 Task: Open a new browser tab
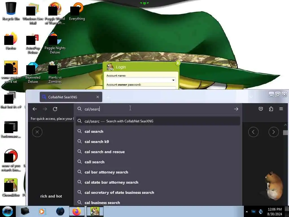click(108, 97)
